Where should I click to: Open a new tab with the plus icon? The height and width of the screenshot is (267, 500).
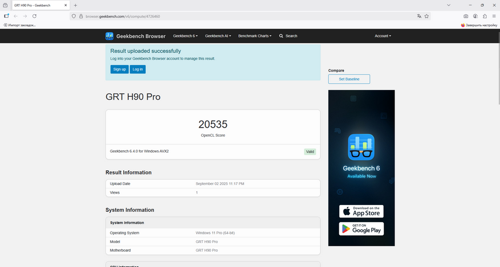(75, 5)
